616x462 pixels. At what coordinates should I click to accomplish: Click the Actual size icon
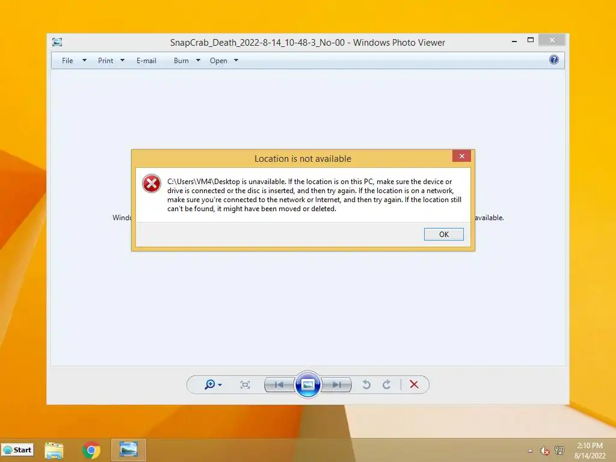(245, 384)
